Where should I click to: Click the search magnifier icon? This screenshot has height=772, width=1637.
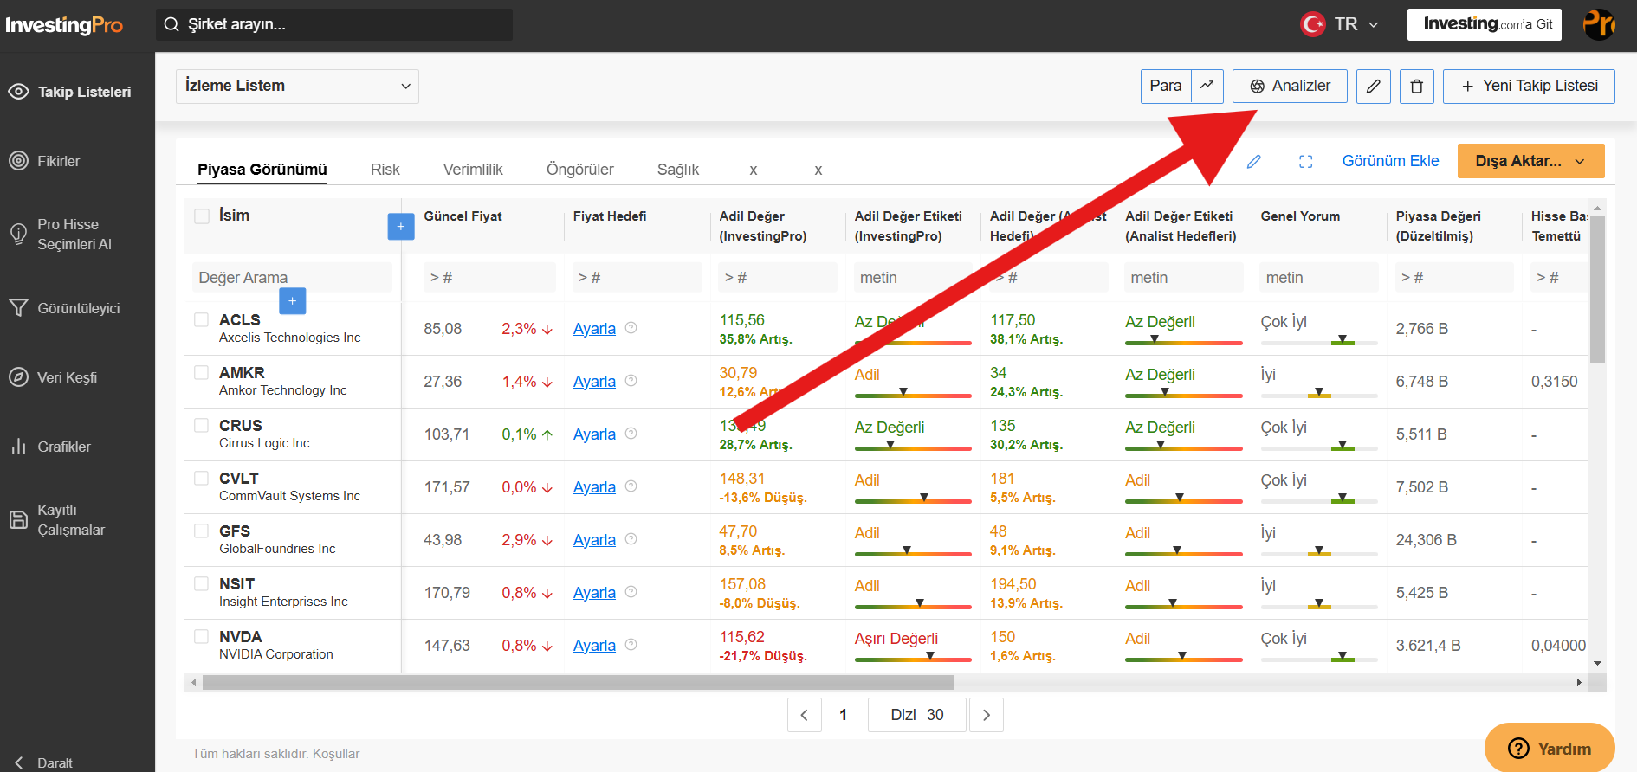tap(171, 24)
